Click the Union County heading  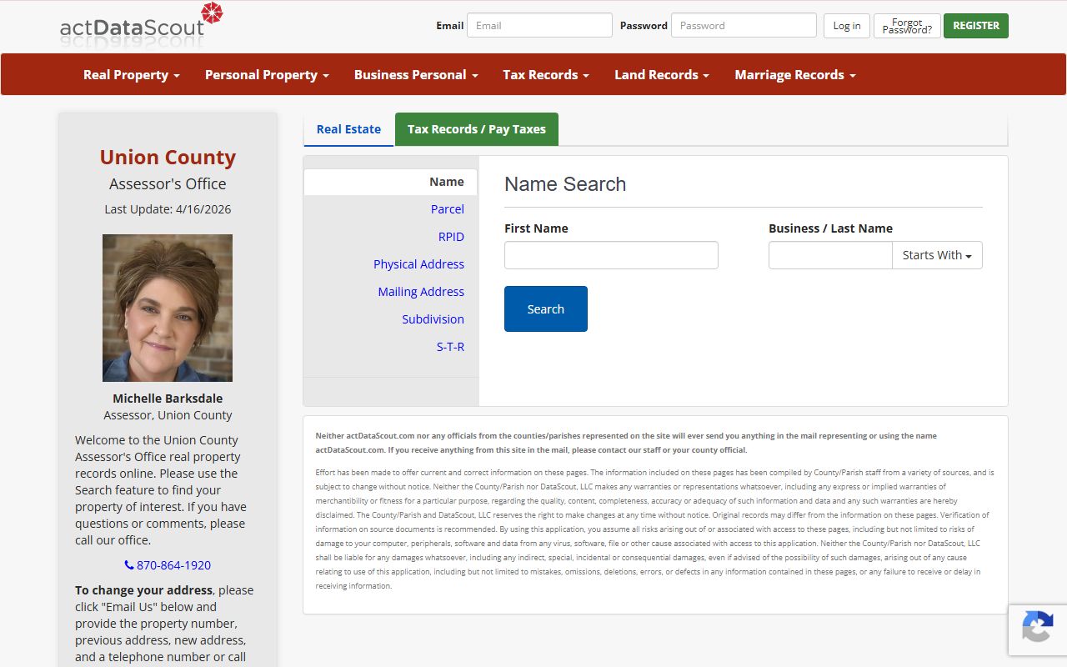[x=168, y=157]
